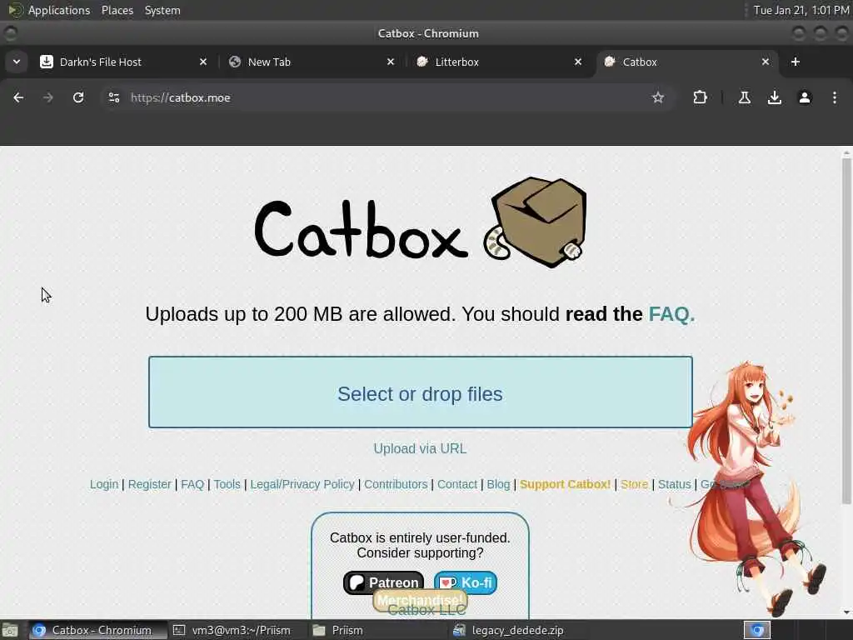This screenshot has width=853, height=640.
Task: Open the Places menu
Action: (117, 10)
